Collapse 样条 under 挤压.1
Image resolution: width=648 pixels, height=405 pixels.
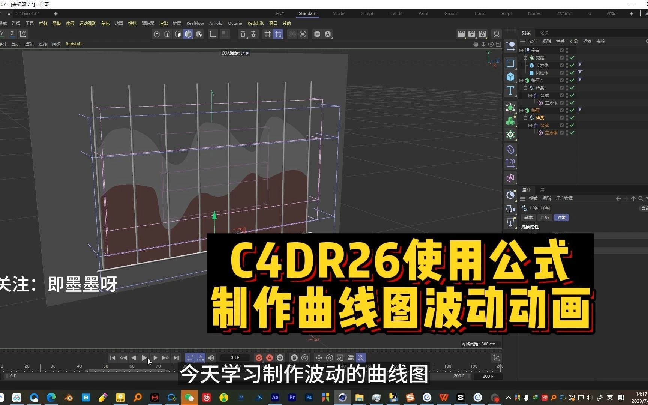coord(526,88)
